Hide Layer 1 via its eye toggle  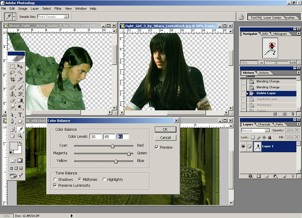coord(243,147)
